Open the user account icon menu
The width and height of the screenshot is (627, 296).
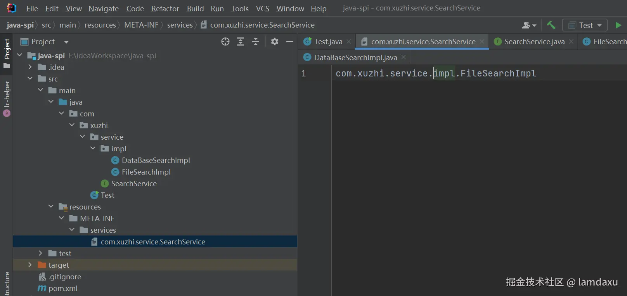coord(529,25)
